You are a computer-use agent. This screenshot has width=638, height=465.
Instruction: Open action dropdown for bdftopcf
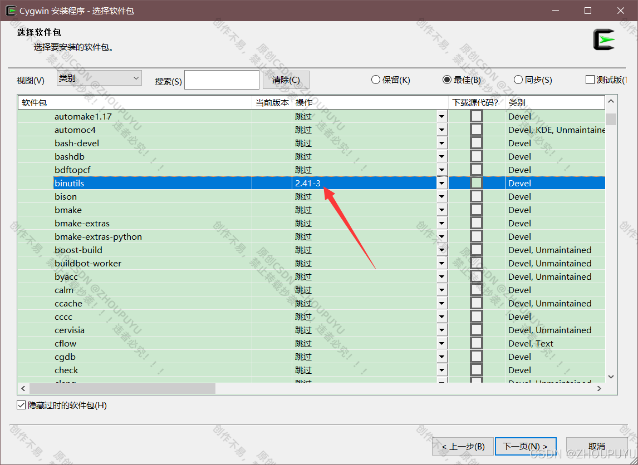coord(442,170)
